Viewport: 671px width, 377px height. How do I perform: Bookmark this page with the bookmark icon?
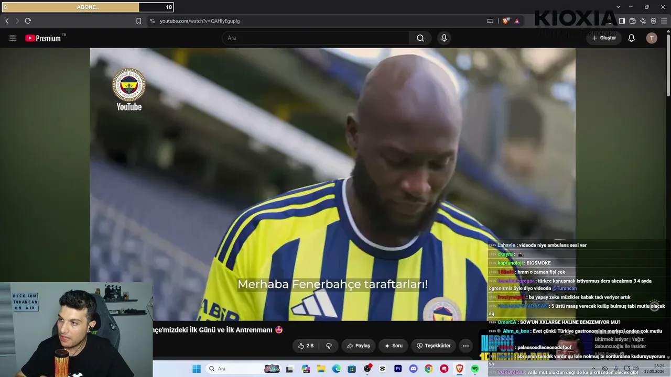coord(139,21)
